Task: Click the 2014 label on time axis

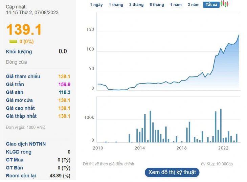Action: (139, 148)
